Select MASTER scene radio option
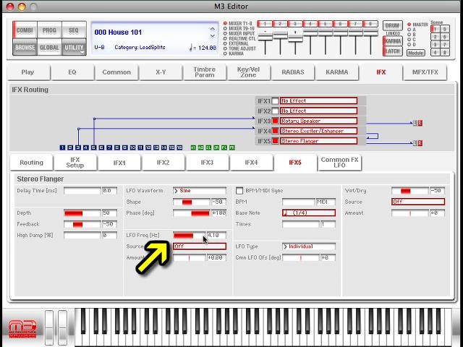Viewport: 463px width, 347px height. point(409,25)
